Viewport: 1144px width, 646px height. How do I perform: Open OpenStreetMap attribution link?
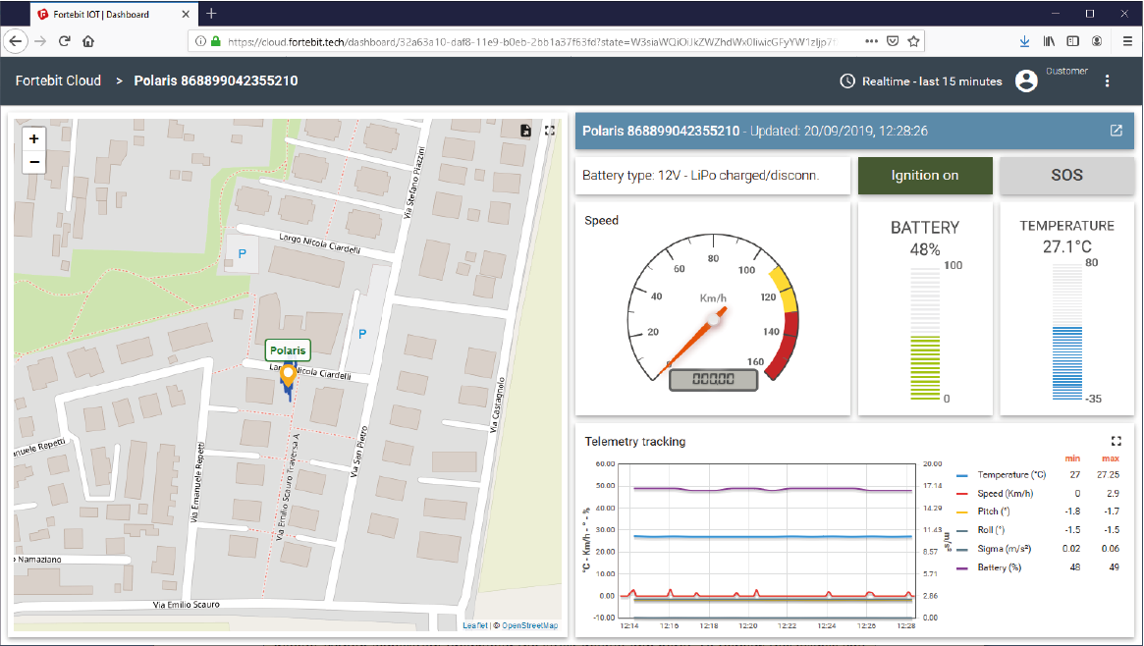pos(529,625)
